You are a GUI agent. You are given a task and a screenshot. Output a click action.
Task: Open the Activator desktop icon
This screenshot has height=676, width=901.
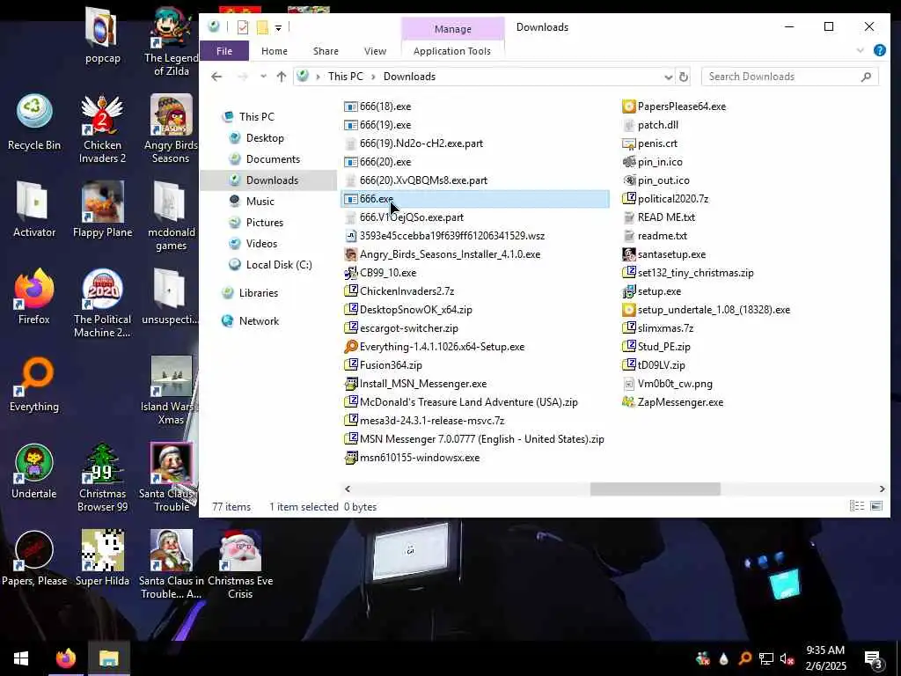point(34,209)
